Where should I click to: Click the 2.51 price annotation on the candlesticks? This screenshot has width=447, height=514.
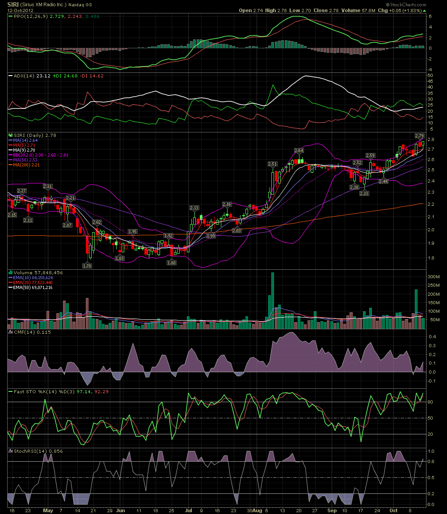pos(273,164)
